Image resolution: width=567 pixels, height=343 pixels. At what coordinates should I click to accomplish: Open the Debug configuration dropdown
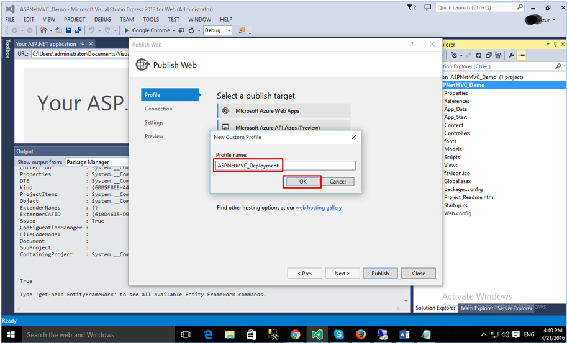[x=217, y=30]
